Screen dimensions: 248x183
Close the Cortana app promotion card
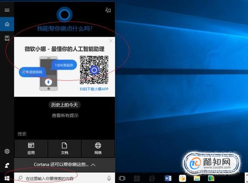click(111, 41)
